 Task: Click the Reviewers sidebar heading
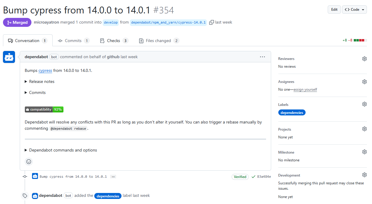point(286,59)
